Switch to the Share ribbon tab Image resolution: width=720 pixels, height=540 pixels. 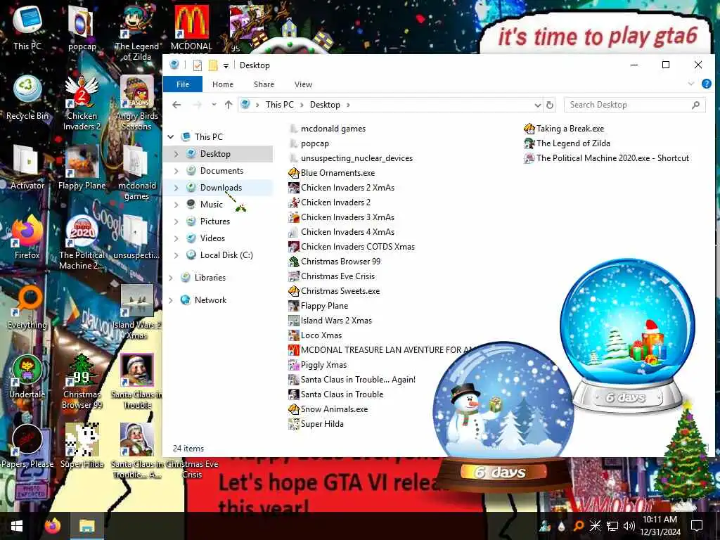[264, 84]
